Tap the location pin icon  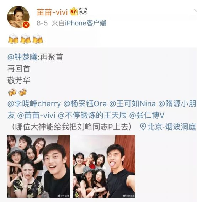point(143,127)
